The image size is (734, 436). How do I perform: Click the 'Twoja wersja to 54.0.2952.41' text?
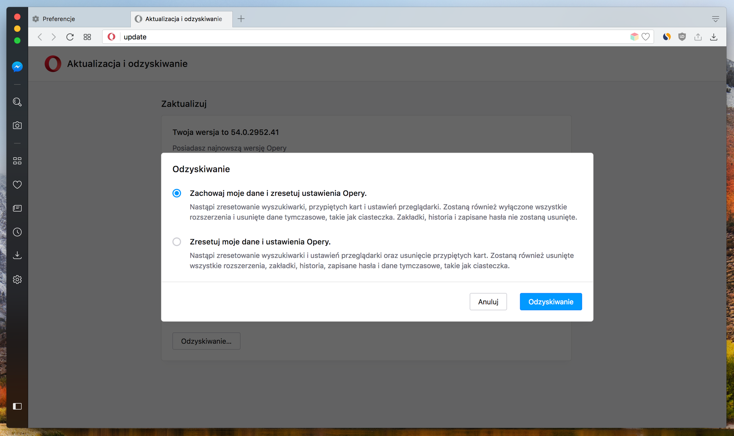pos(226,132)
